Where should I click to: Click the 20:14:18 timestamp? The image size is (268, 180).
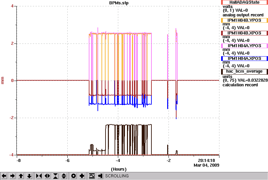206,161
